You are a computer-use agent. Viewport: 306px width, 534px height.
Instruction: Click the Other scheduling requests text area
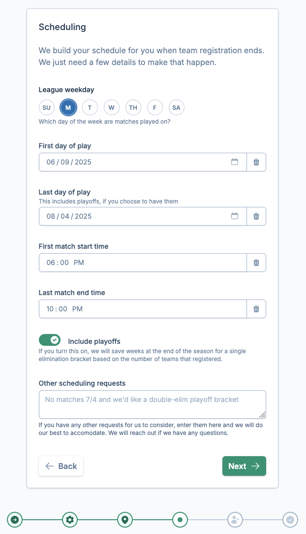point(153,404)
